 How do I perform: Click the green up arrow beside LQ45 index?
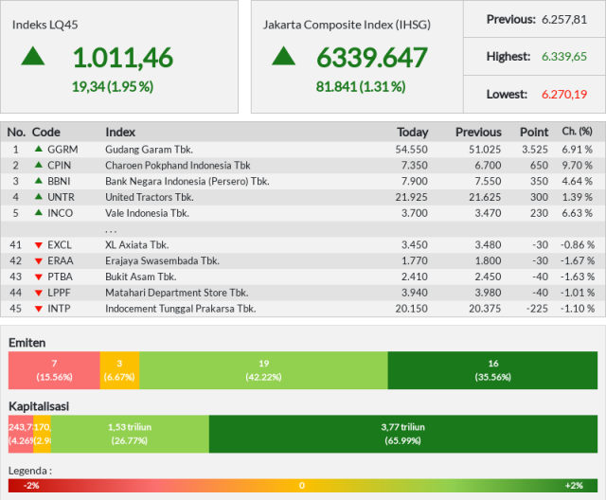coord(33,56)
